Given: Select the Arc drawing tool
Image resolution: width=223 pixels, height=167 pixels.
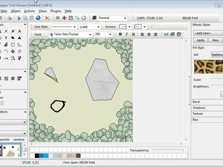Looking at the screenshot, I should click(6, 51).
